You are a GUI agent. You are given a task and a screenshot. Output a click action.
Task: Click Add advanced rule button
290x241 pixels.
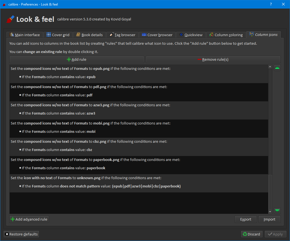29,219
